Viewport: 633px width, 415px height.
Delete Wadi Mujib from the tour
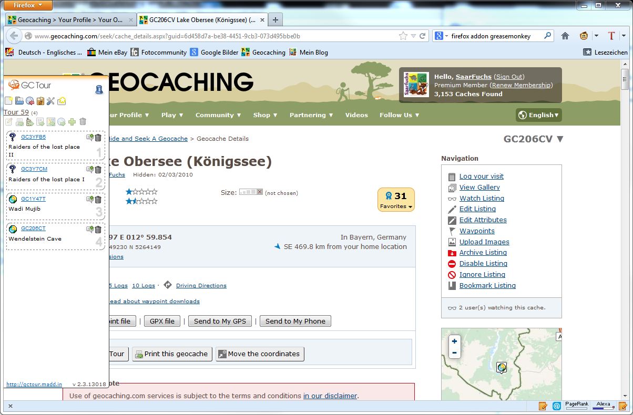[x=98, y=200]
